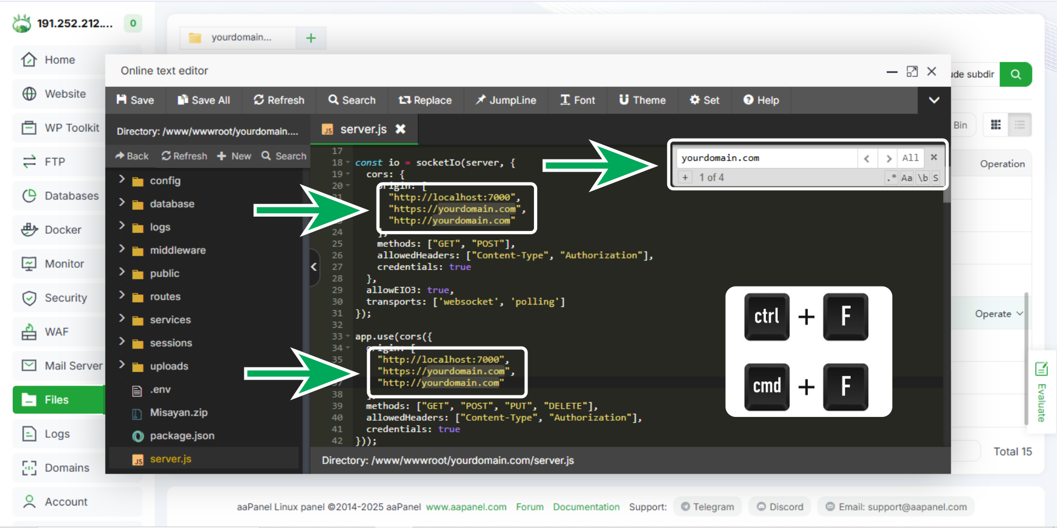This screenshot has width=1057, height=528.
Task: Toggle case-sensitive search option
Action: 907,178
